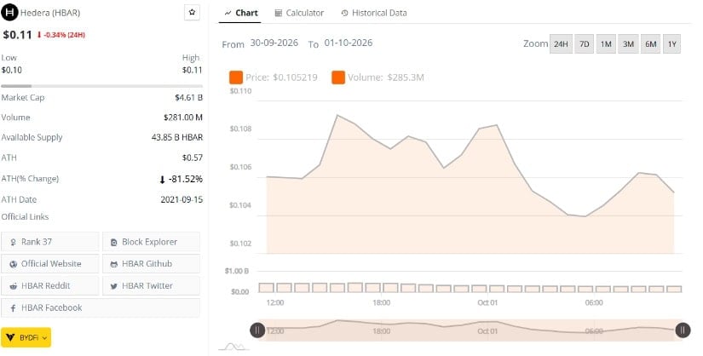Image resolution: width=703 pixels, height=356 pixels.
Task: Click the Reddit icon next to HBAR Reddit
Action: (13, 286)
